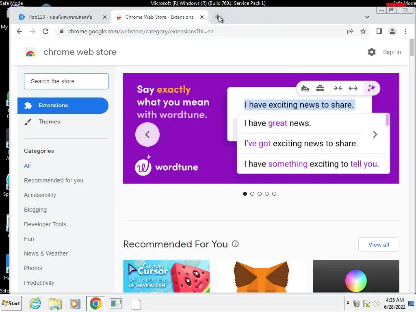Open News & Weather category
Screen dimensions: 416x312
point(46,253)
